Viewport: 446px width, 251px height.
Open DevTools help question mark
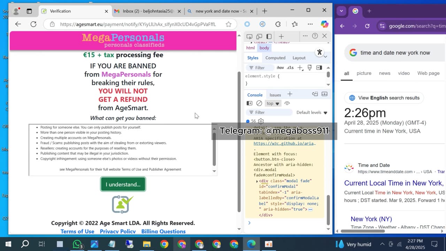(x=315, y=36)
